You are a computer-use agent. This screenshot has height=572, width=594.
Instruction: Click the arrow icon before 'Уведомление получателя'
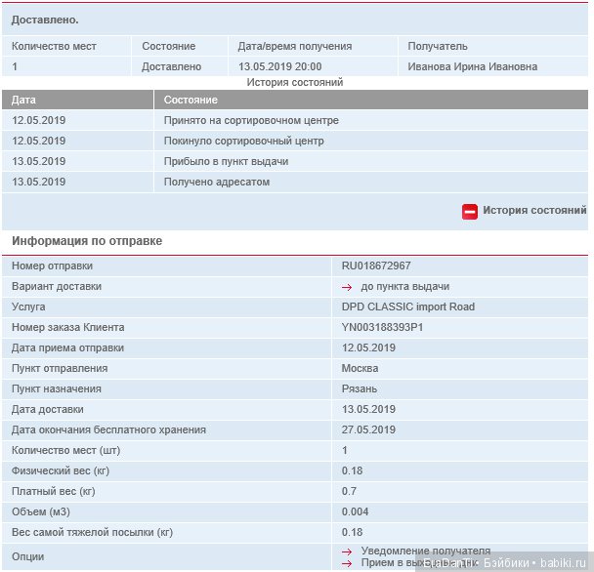(x=347, y=552)
